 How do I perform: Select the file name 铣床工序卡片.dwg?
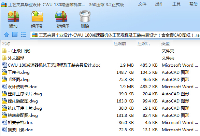coord(25,108)
